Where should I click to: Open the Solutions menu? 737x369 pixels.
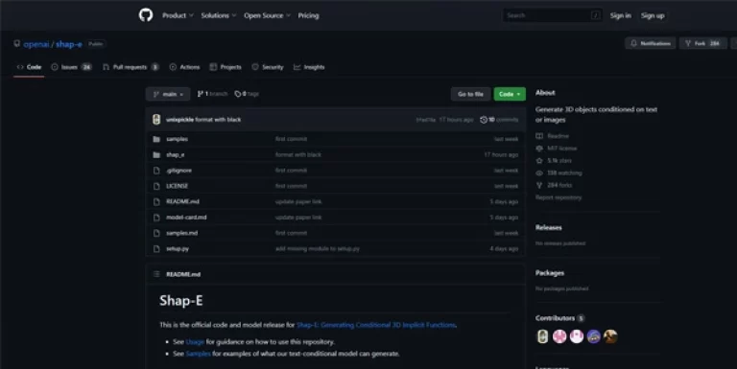point(219,15)
